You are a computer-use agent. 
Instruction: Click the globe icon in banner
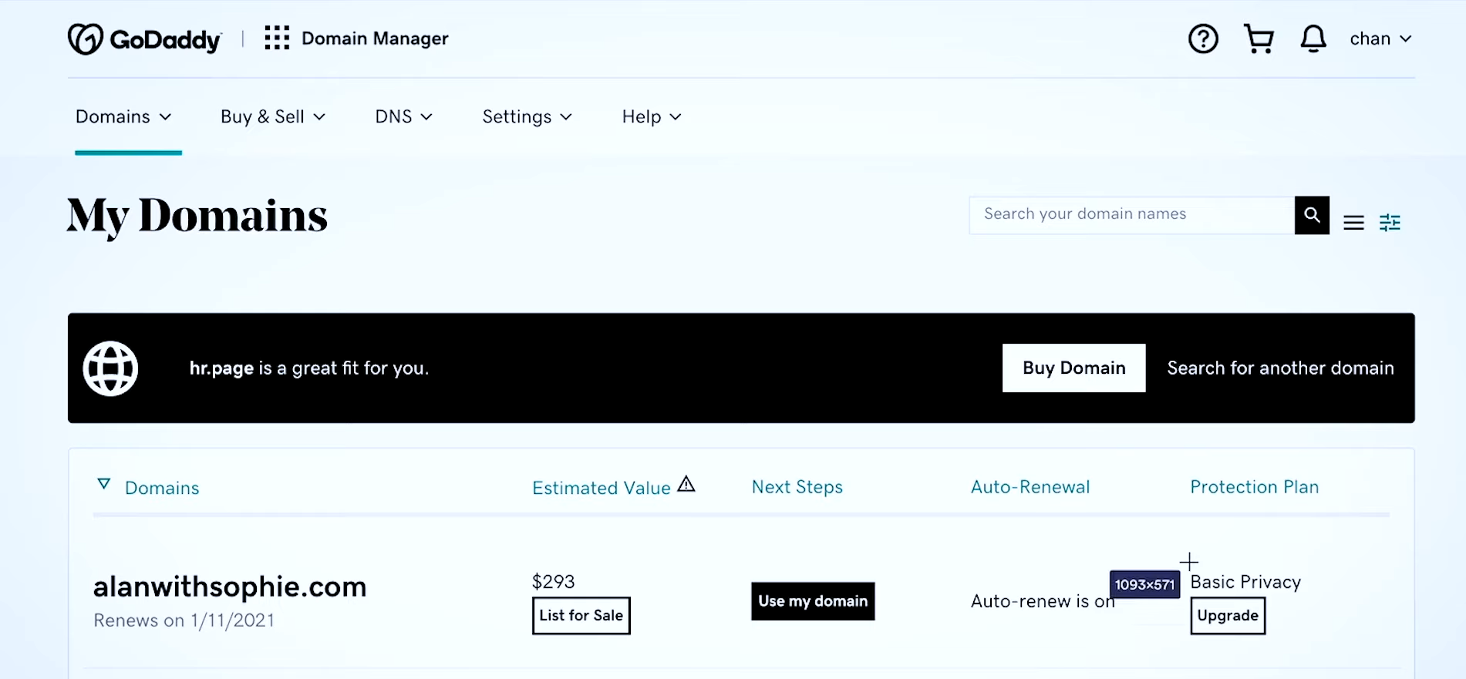tap(110, 368)
